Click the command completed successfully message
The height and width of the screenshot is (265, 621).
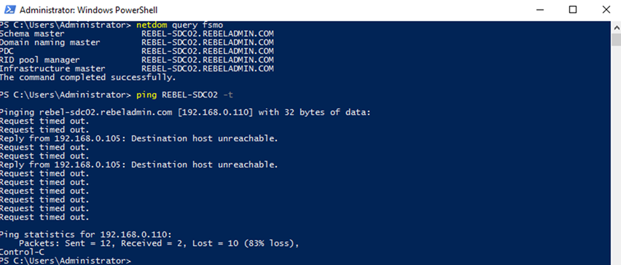coord(88,77)
